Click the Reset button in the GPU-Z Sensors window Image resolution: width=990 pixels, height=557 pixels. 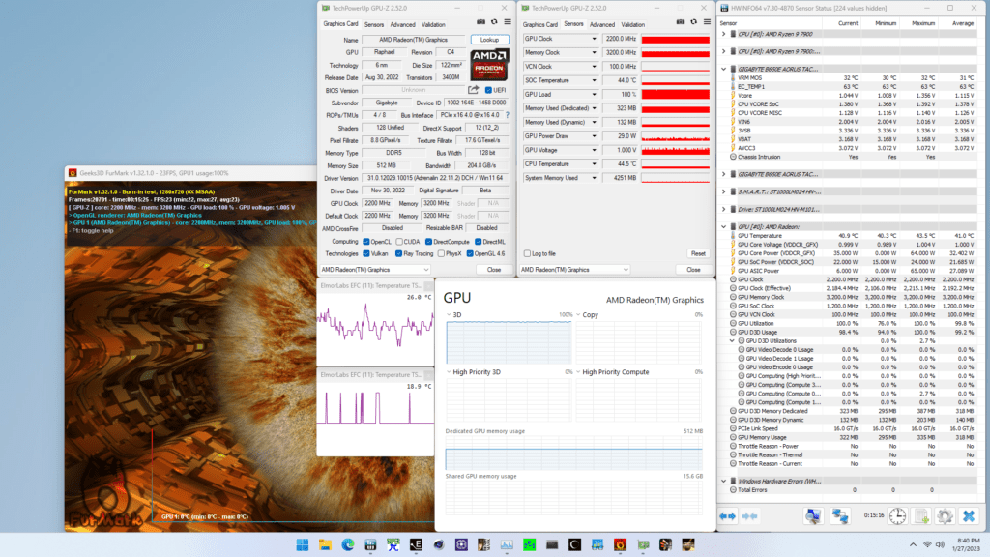(698, 253)
